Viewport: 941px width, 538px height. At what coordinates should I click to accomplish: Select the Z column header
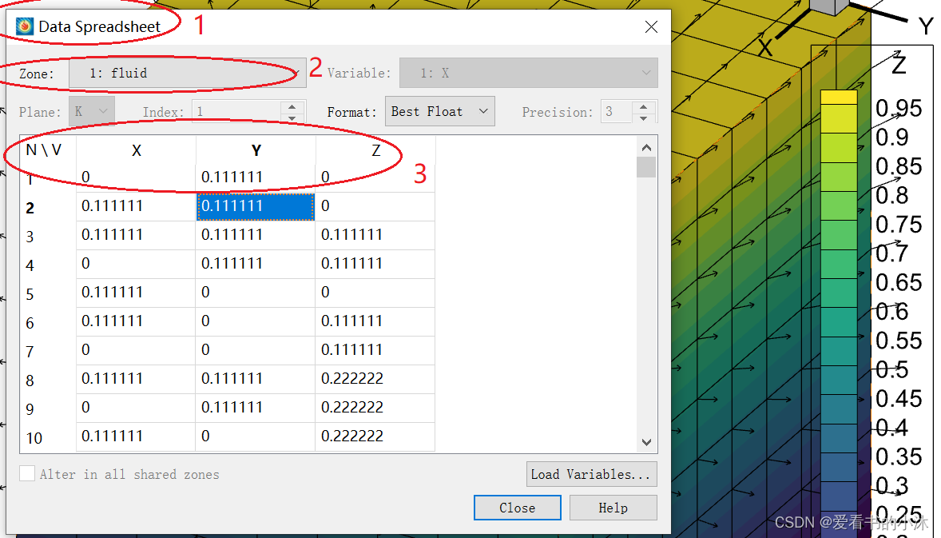pyautogui.click(x=375, y=150)
